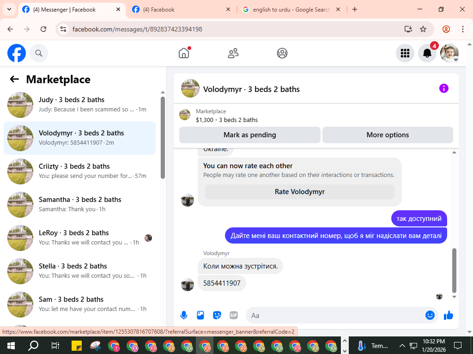473x354 pixels.
Task: Click Rate Volodymyr button
Action: pos(299,192)
